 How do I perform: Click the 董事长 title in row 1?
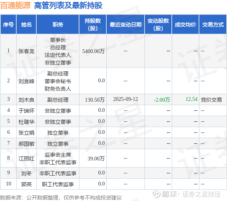tap(58, 40)
